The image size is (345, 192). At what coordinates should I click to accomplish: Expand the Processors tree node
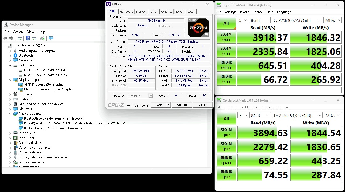coord(10,138)
